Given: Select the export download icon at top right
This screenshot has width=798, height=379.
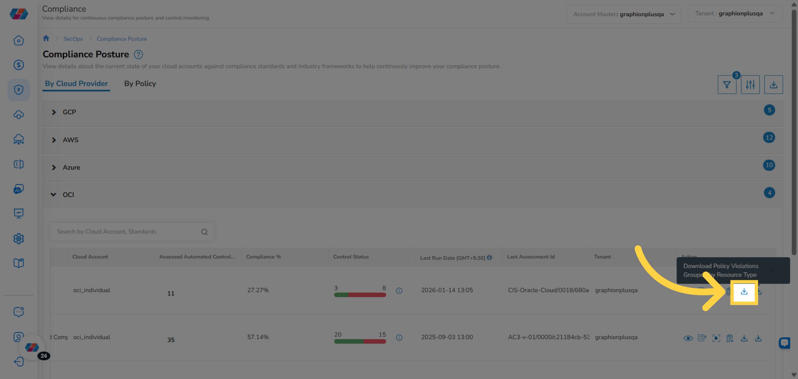Looking at the screenshot, I should click(773, 84).
